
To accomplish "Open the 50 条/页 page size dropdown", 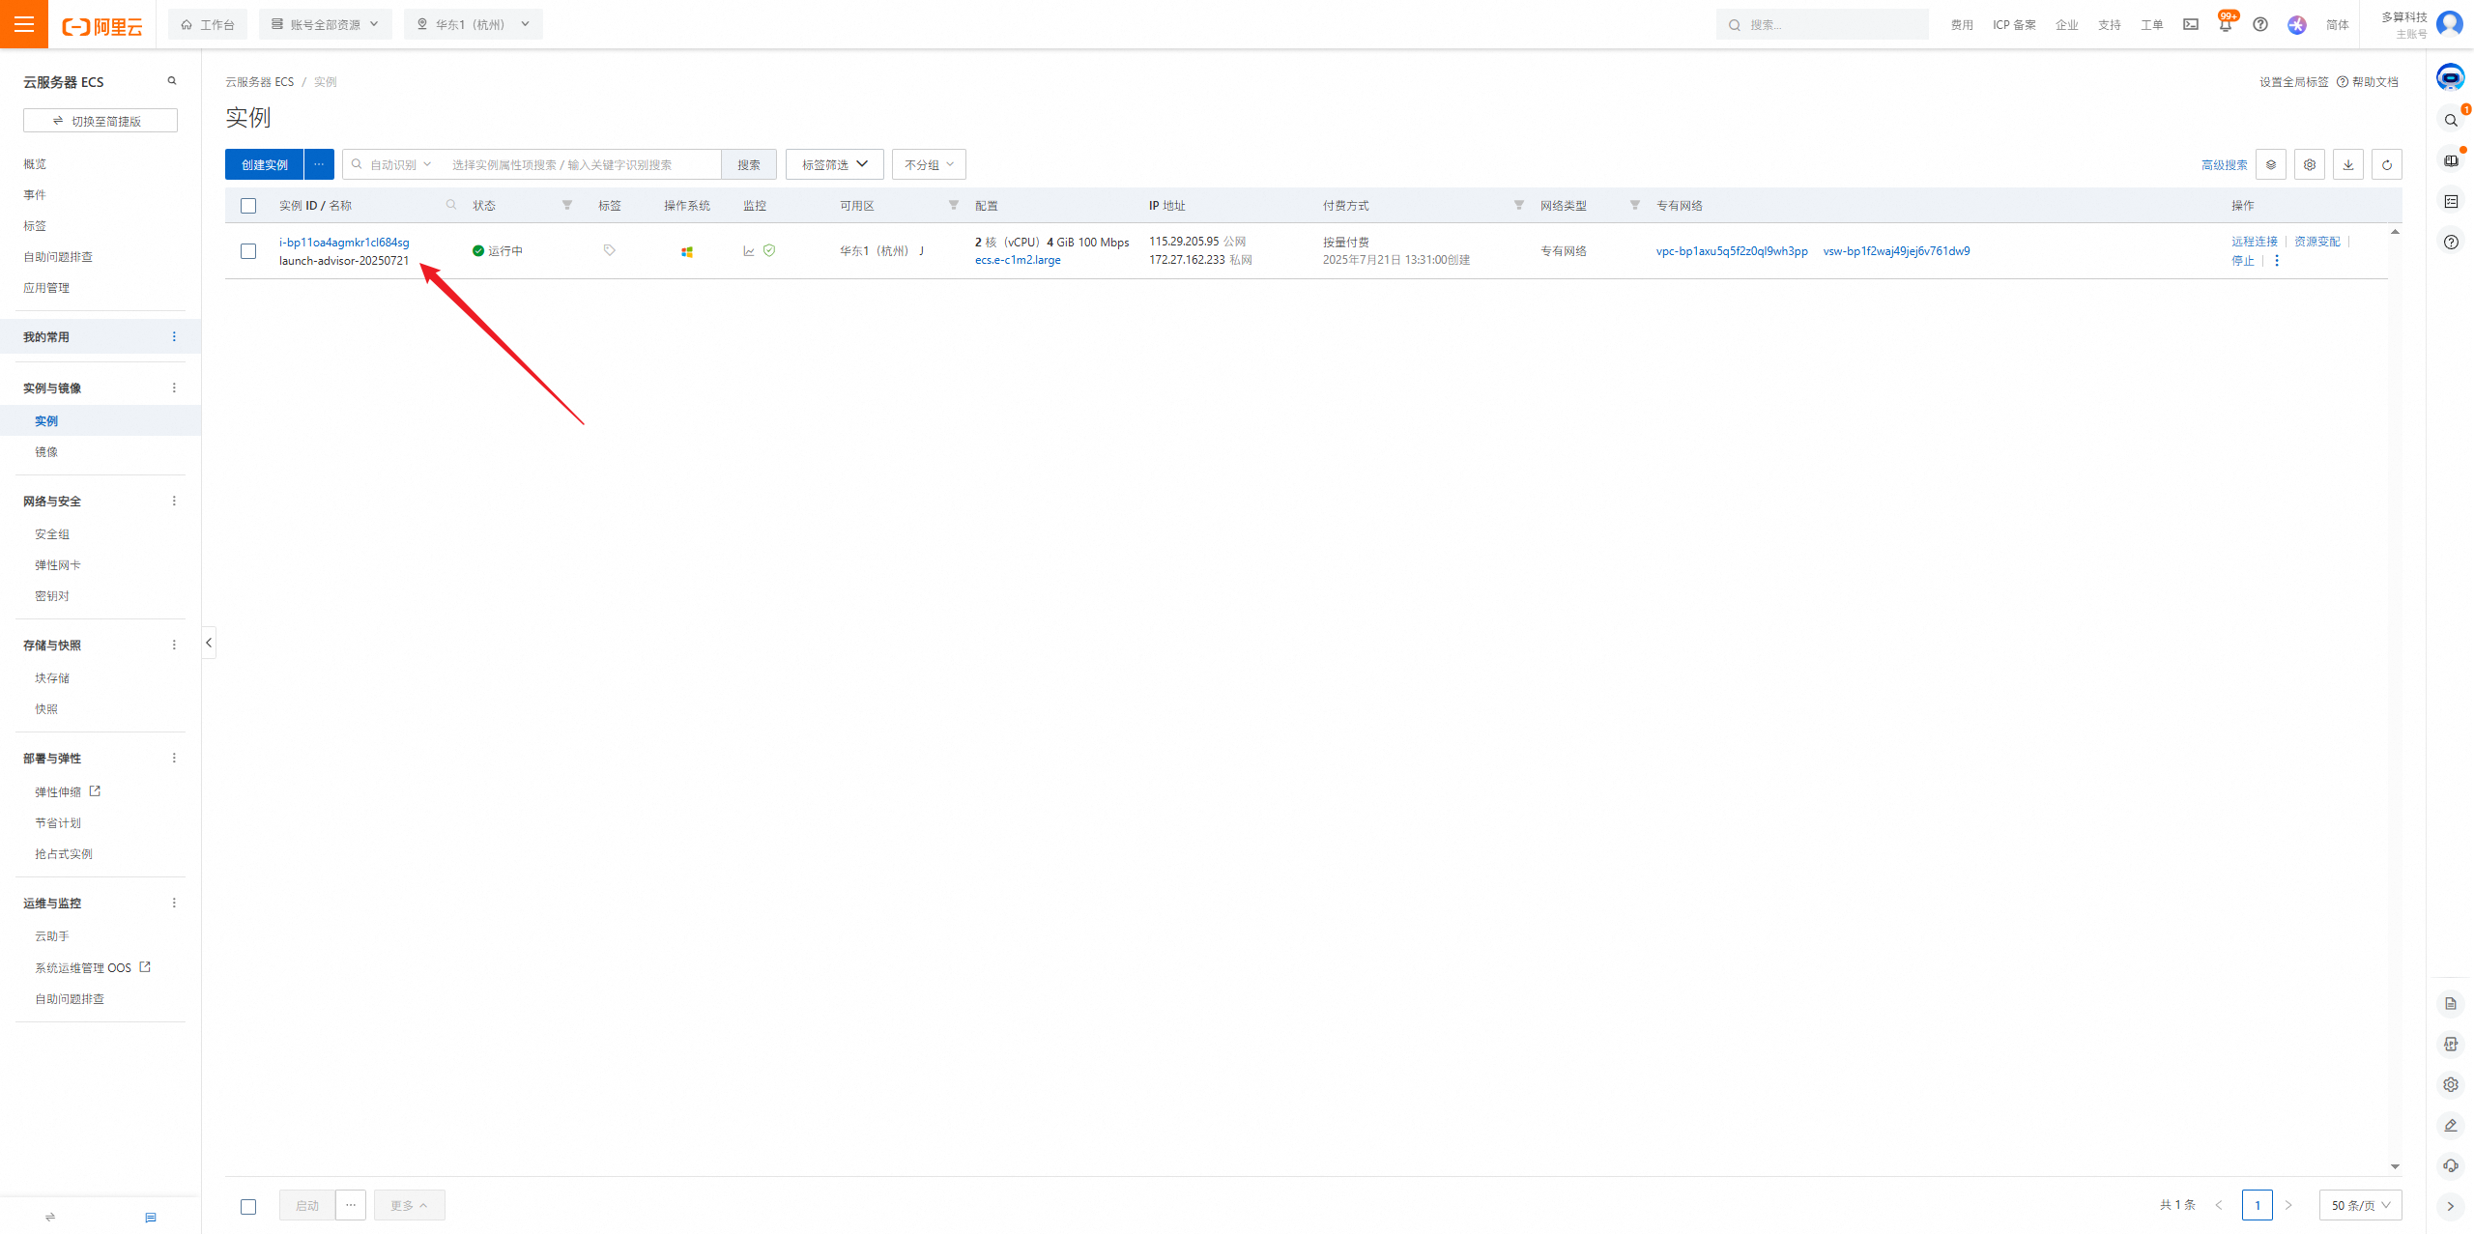I will click(x=2359, y=1205).
